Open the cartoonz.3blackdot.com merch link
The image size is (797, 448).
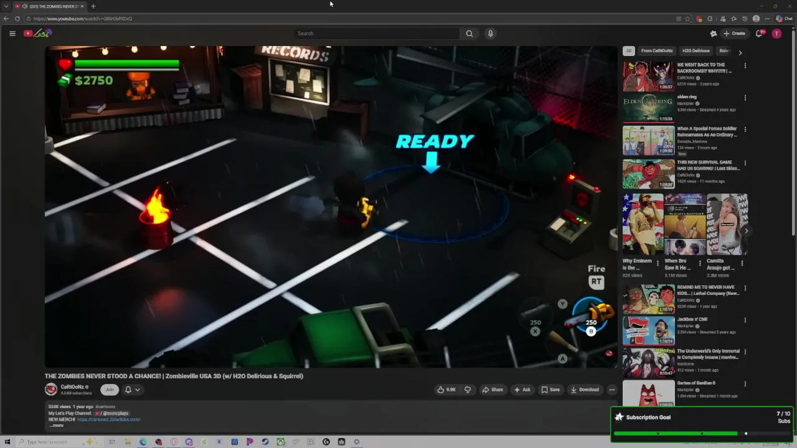(108, 419)
